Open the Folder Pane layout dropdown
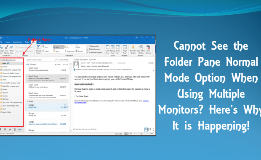 coord(107,49)
